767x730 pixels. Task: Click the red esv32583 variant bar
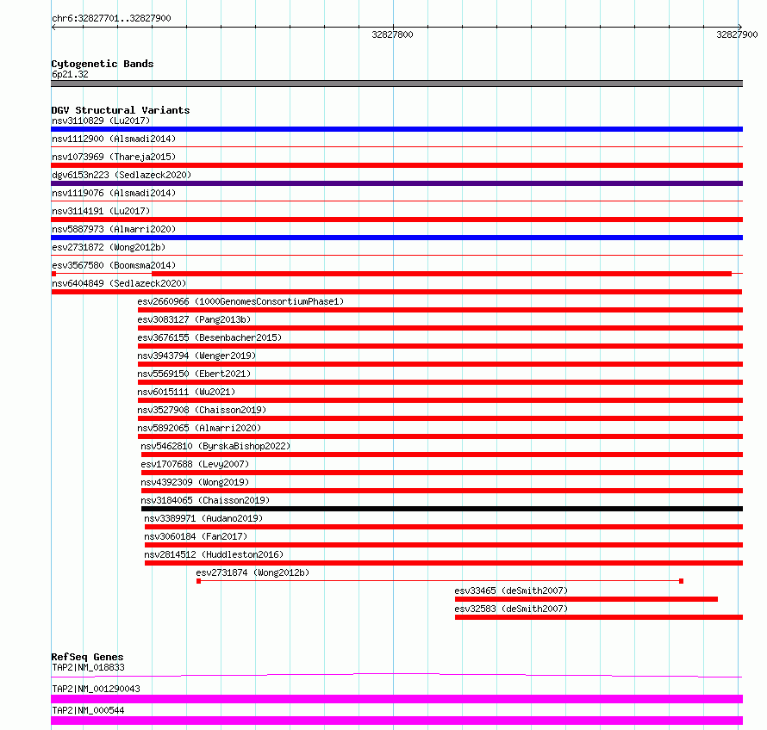pos(599,617)
